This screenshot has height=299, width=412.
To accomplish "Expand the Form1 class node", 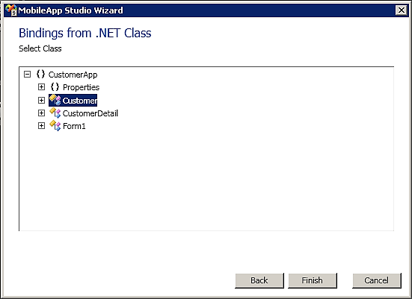I will click(41, 126).
